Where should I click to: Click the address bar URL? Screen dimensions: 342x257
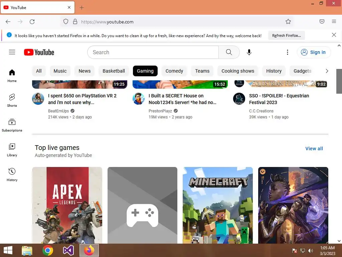(x=107, y=22)
